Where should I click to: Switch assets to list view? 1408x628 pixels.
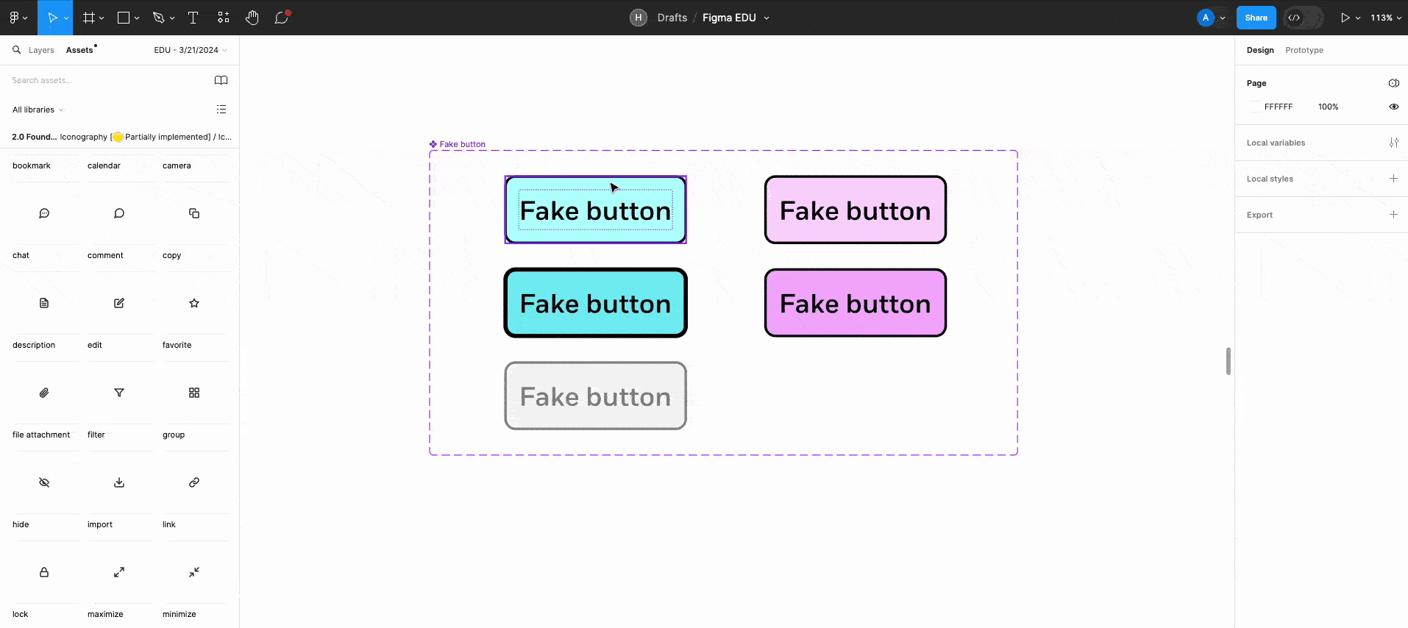[x=221, y=110]
